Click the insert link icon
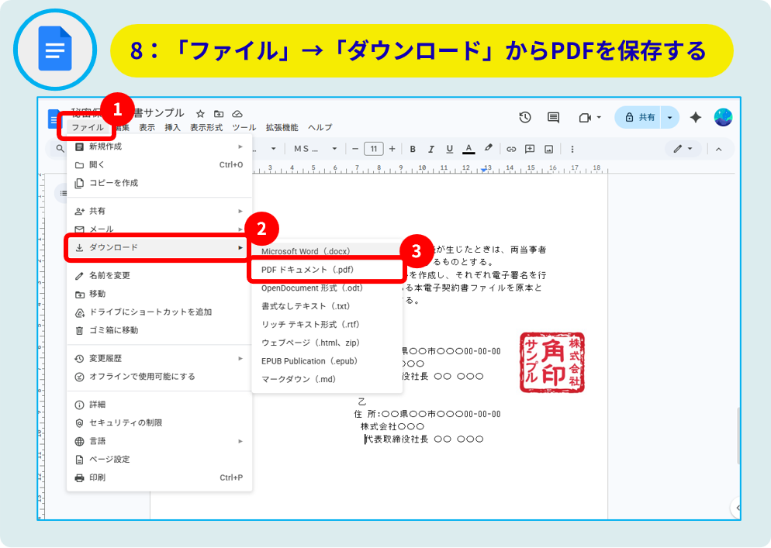Screen dimensions: 771x548 (x=511, y=149)
